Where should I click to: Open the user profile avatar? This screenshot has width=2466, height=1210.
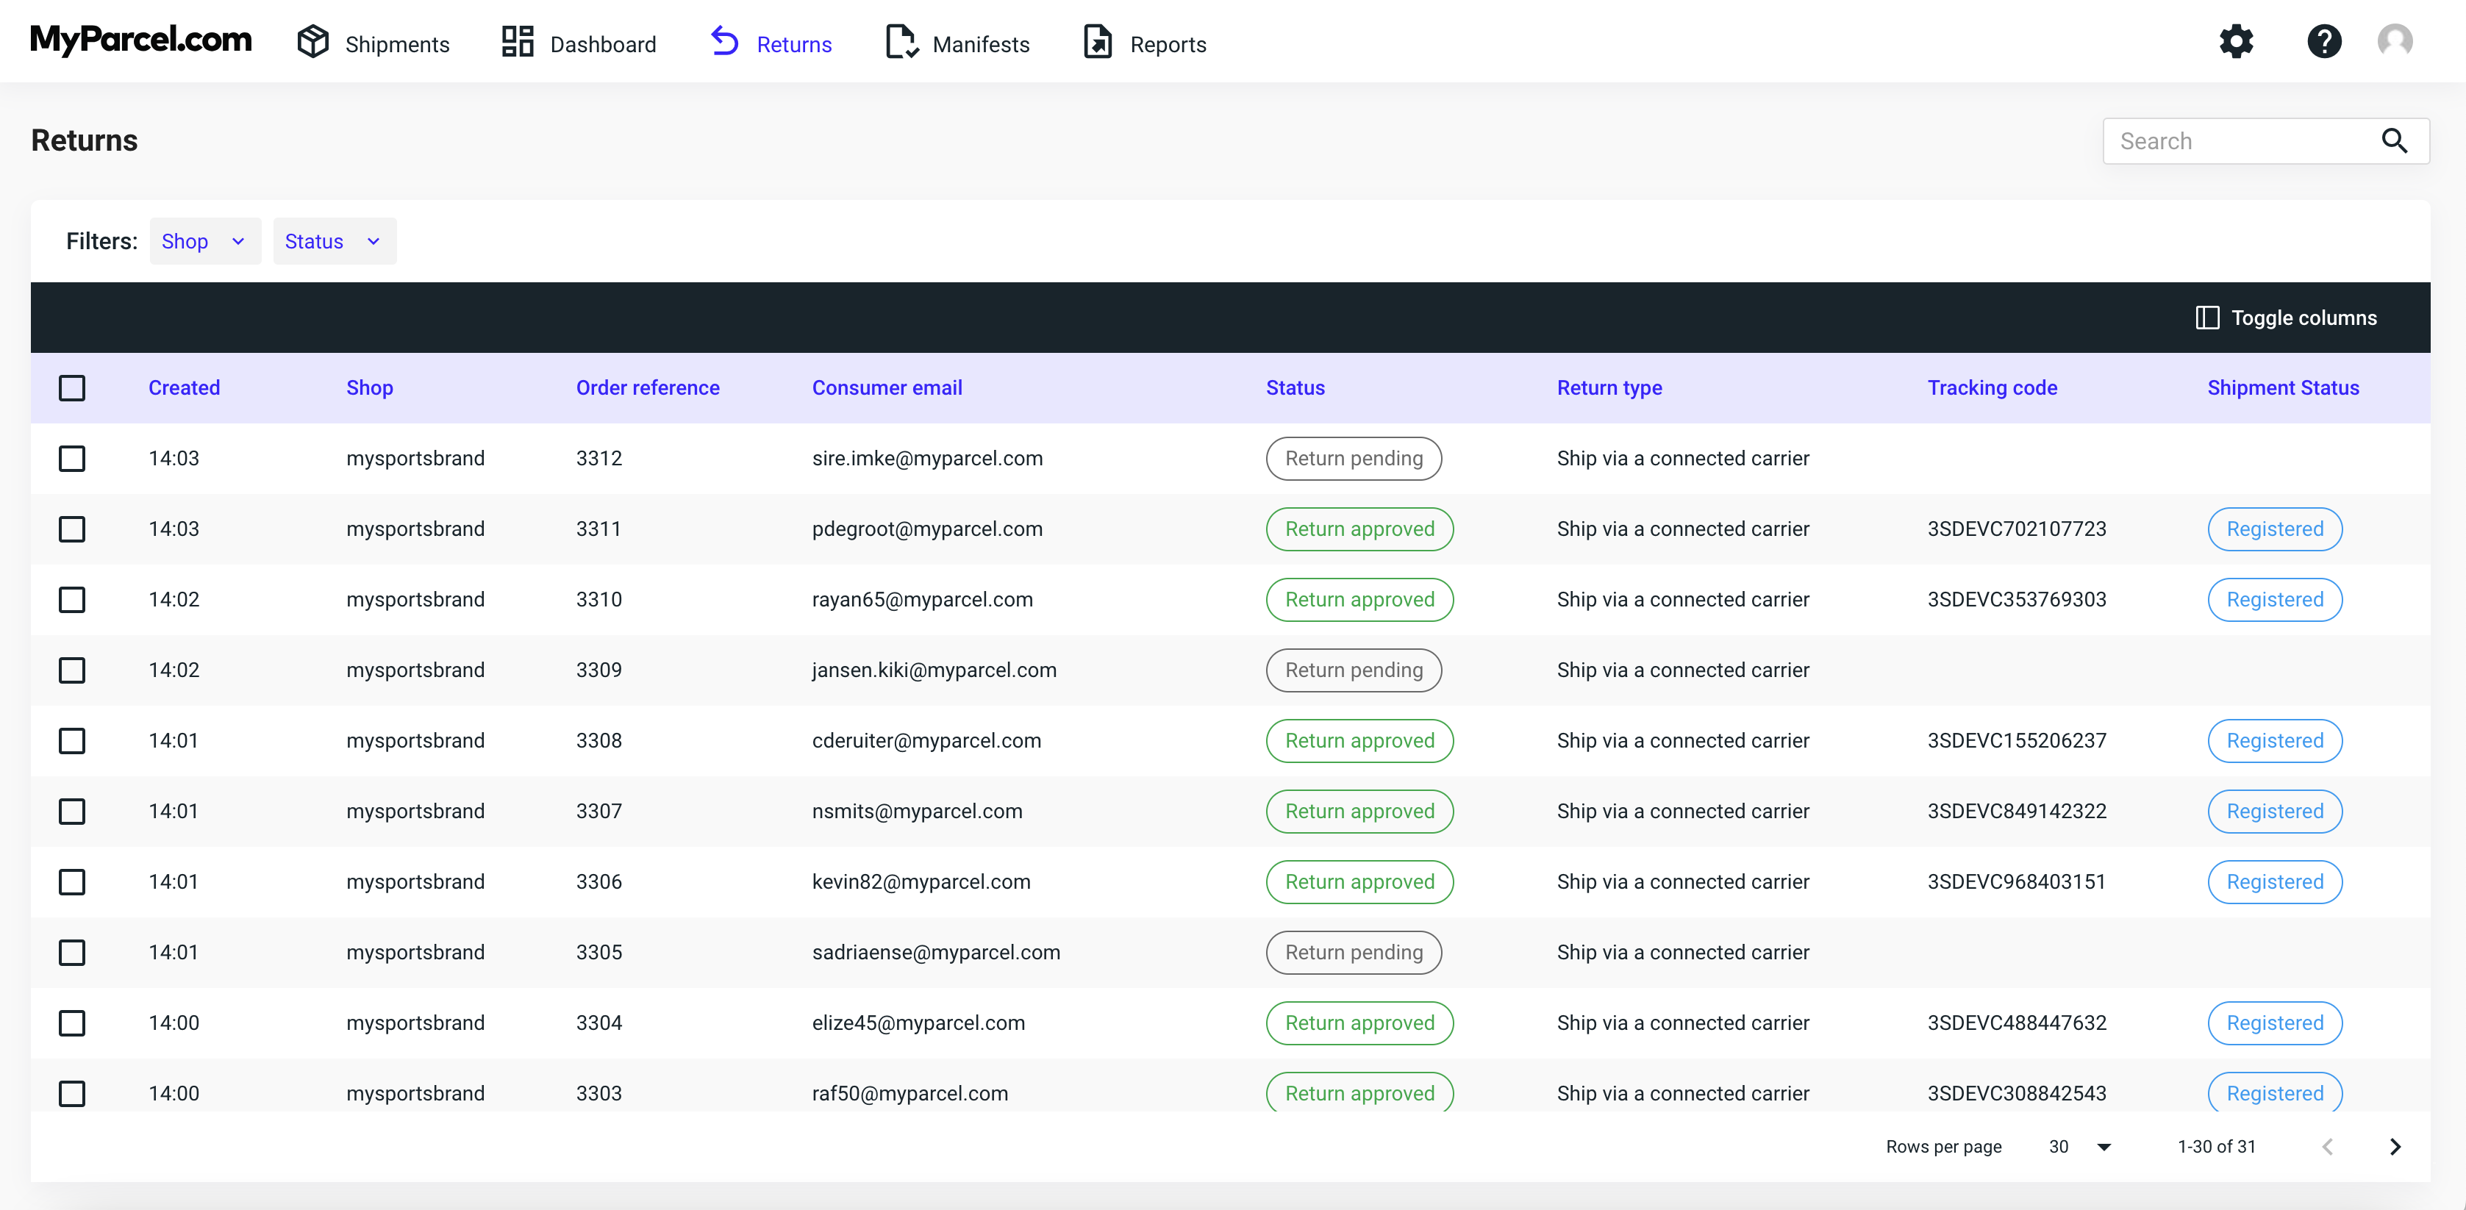pos(2394,42)
